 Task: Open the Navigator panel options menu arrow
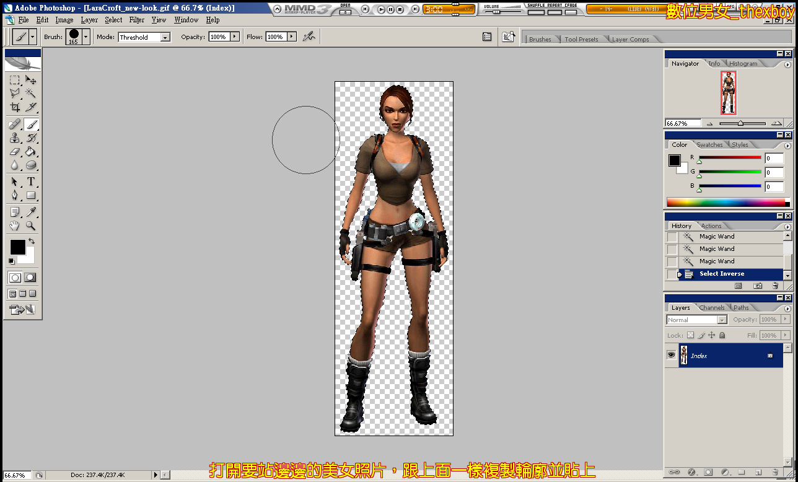pos(787,64)
